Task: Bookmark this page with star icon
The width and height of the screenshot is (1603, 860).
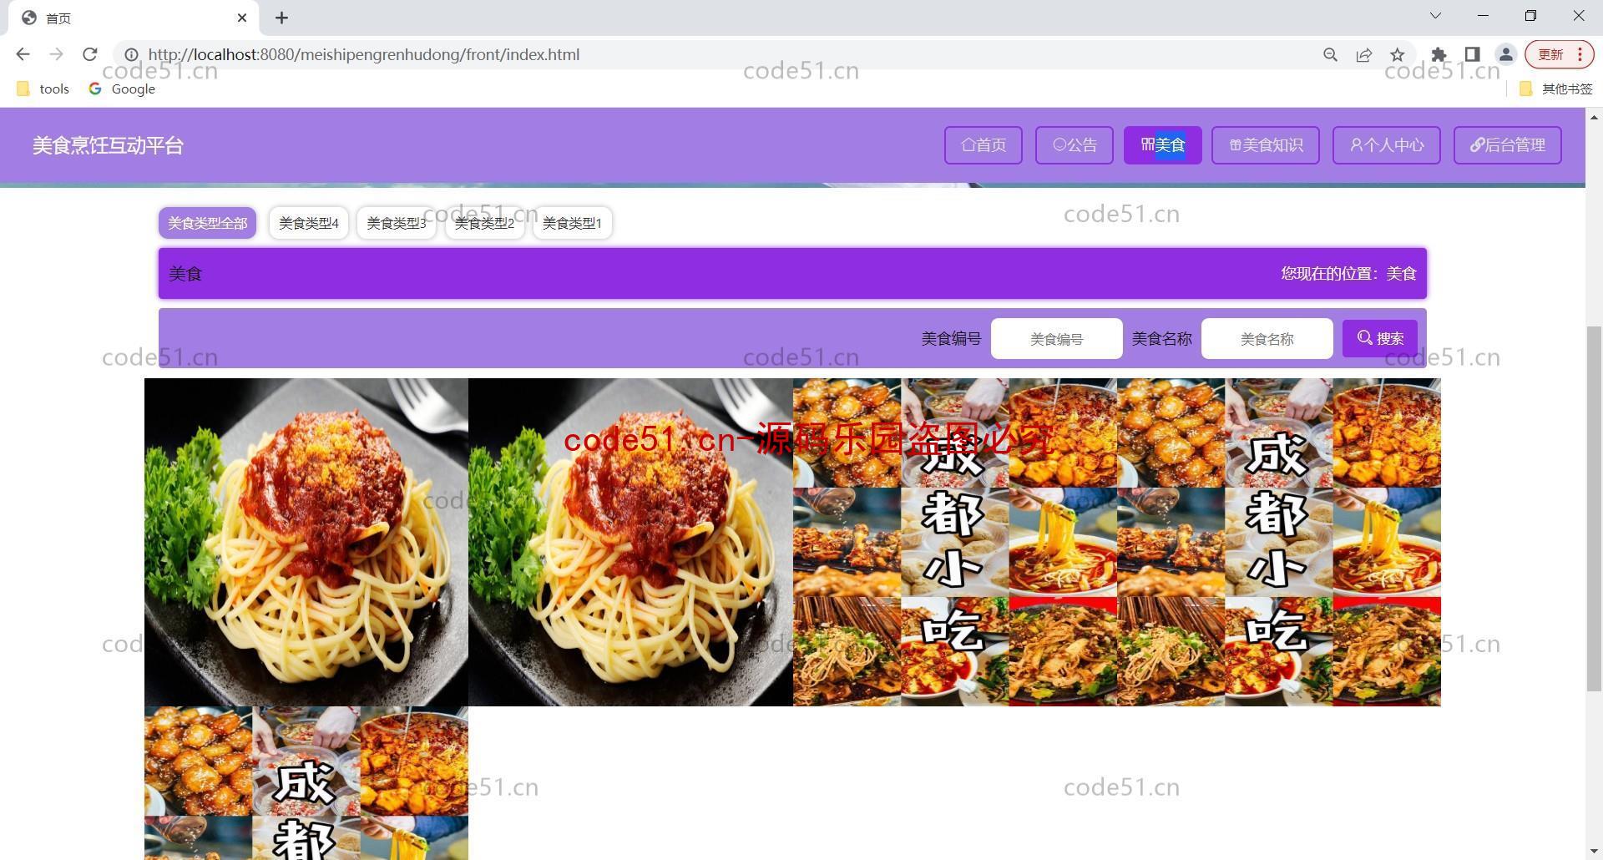Action: click(x=1397, y=54)
